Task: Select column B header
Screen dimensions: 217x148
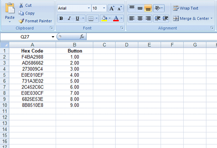Action: pyautogui.click(x=75, y=45)
